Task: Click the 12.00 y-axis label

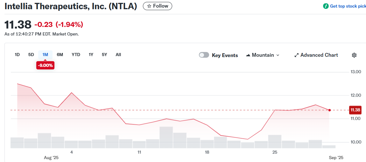Action: [x=356, y=95]
